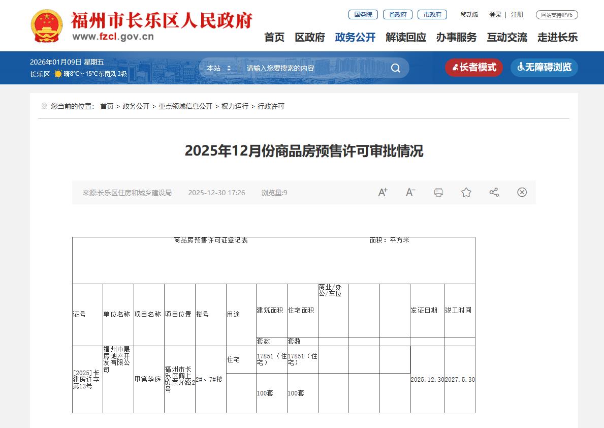Screen dimensions: 604x428
Task: Switch to 移动版 mobile version
Action: [x=469, y=15]
